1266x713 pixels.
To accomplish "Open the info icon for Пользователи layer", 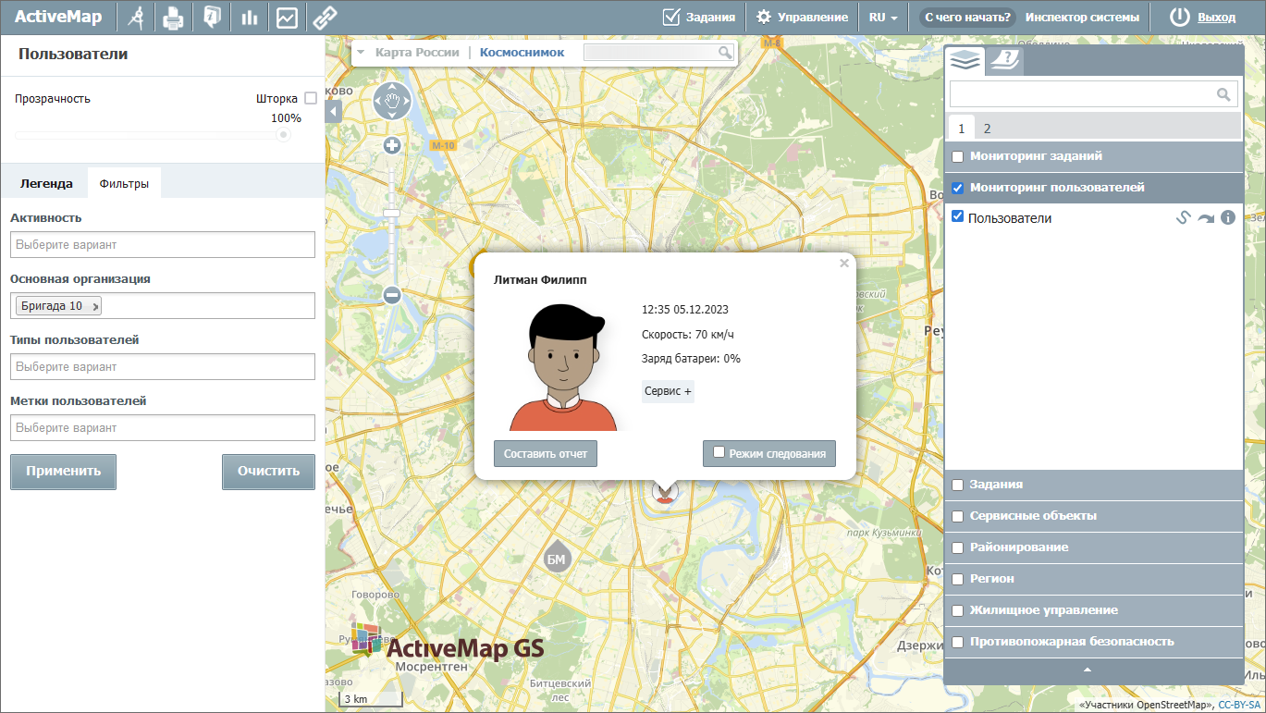I will coord(1228,218).
